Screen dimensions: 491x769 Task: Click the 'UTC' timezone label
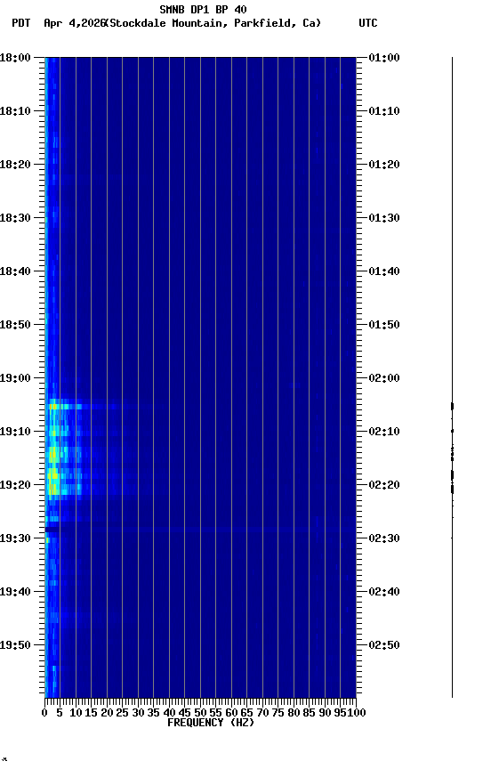click(x=368, y=23)
